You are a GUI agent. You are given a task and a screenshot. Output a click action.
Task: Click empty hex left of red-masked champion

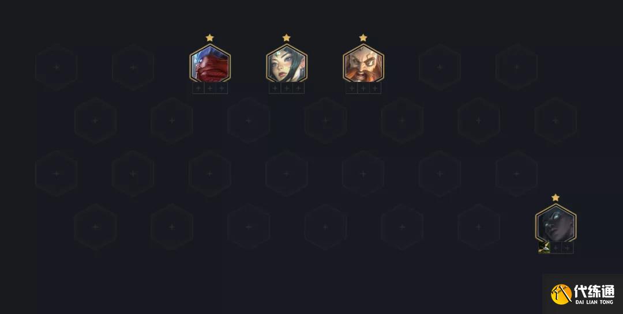(133, 67)
